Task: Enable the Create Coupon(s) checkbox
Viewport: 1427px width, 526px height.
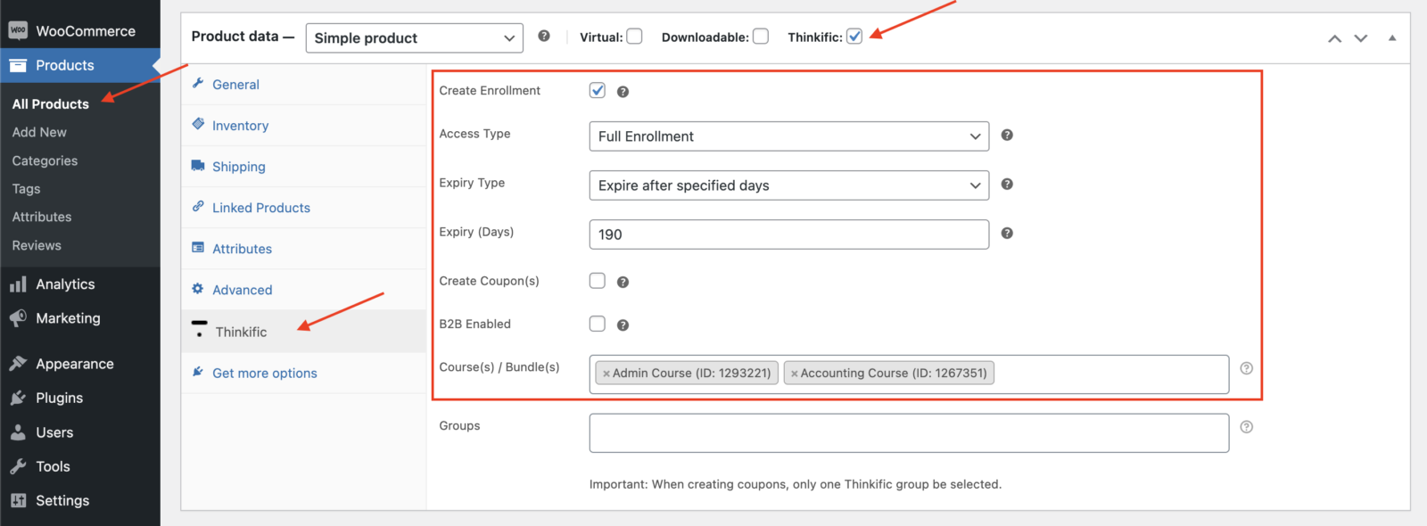Action: pyautogui.click(x=598, y=281)
